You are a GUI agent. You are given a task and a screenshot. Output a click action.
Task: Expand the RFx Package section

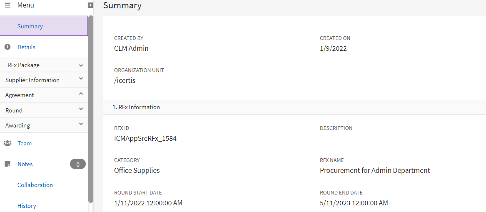pos(81,65)
